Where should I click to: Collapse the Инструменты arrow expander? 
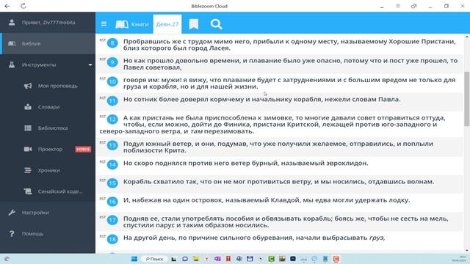tap(90, 65)
